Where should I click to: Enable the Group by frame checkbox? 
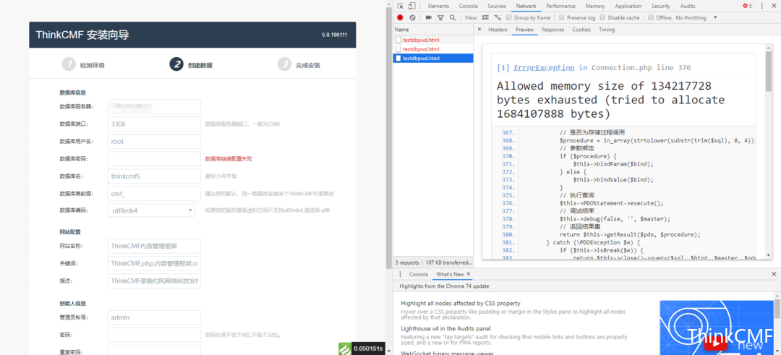pos(509,17)
